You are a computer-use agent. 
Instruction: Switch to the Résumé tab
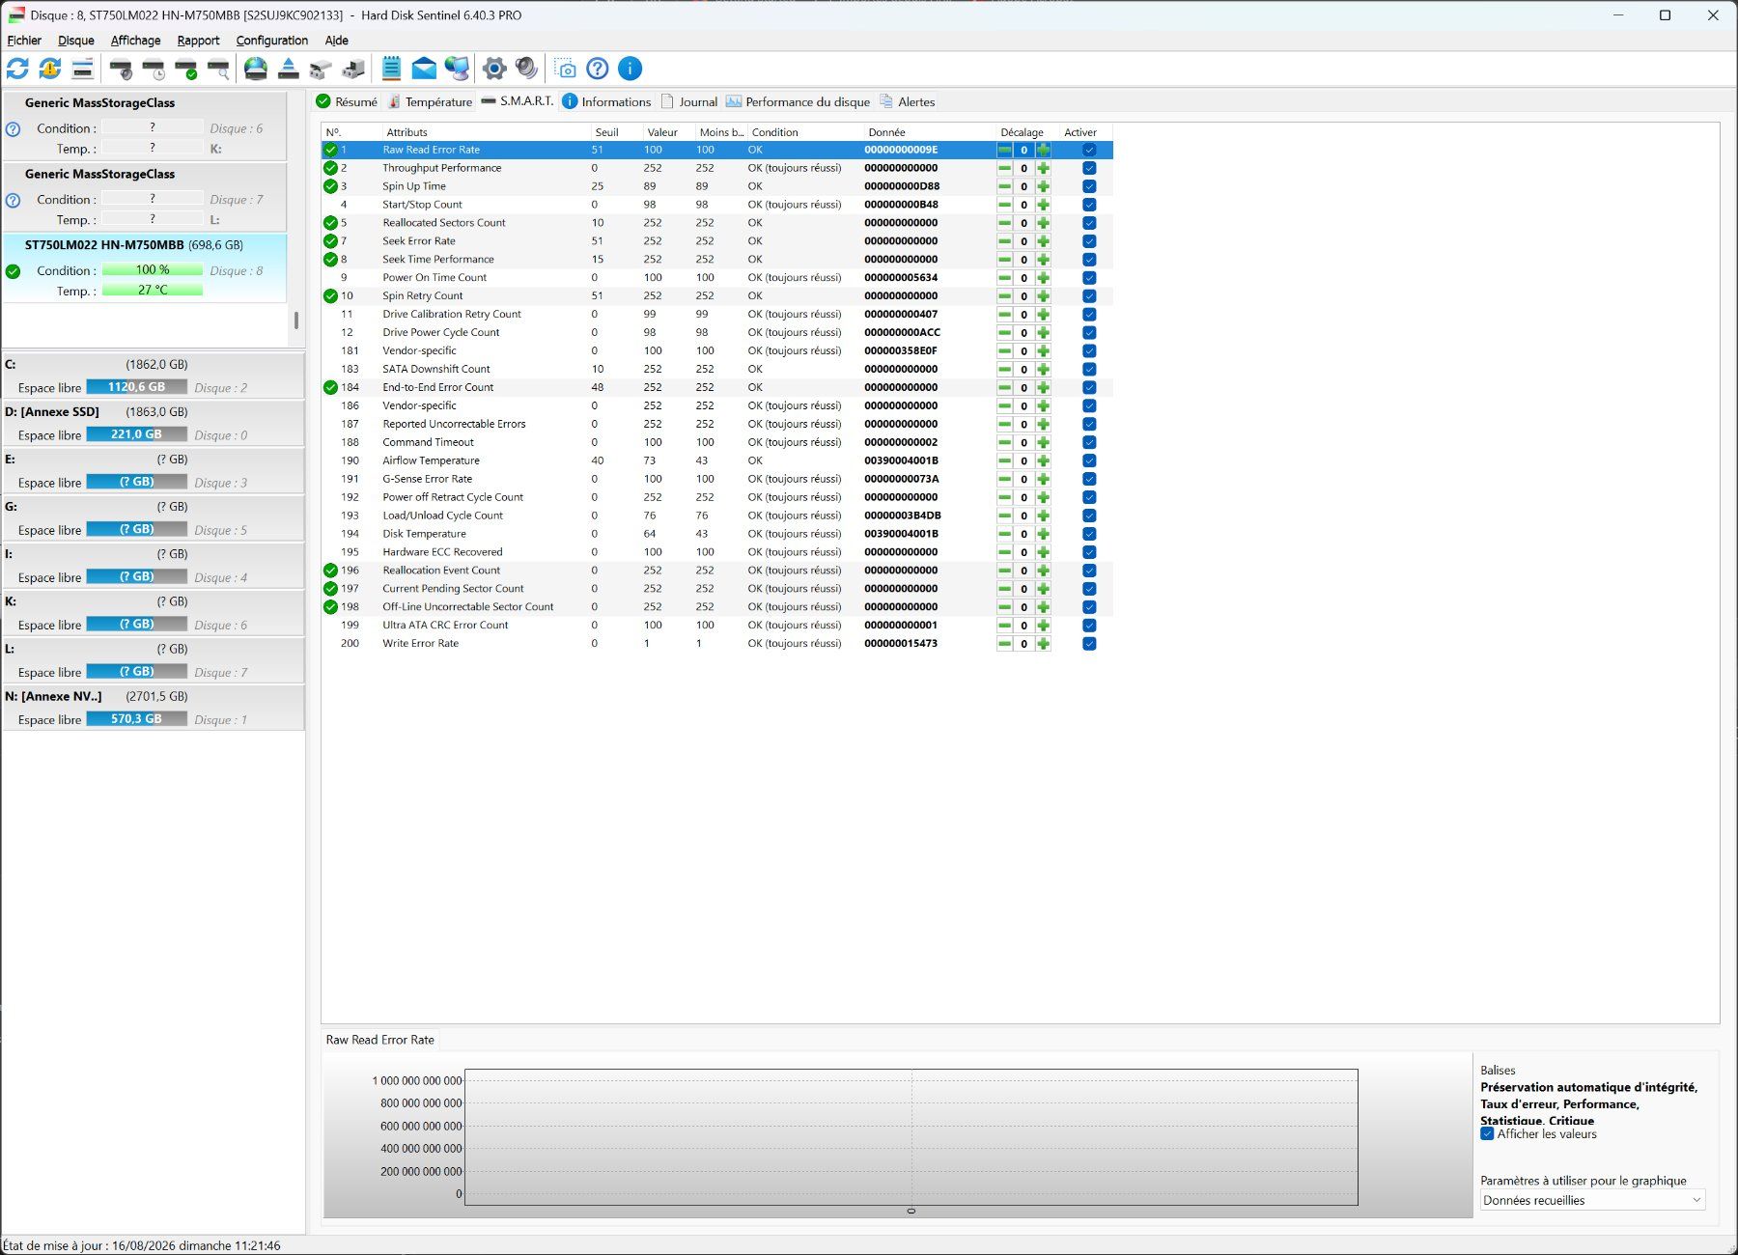coord(347,101)
